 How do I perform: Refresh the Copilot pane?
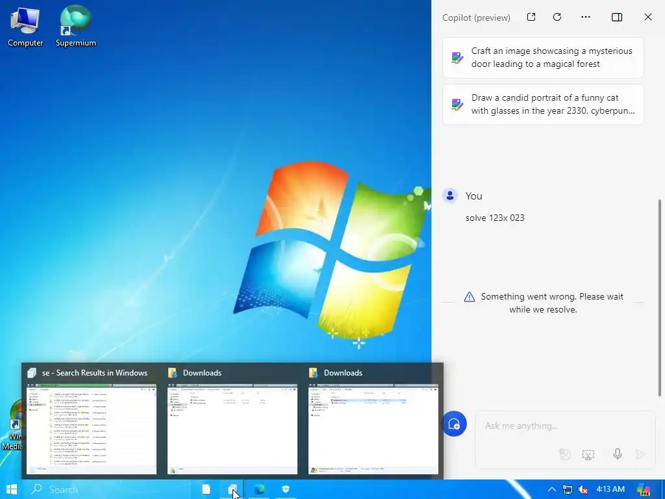coord(557,17)
